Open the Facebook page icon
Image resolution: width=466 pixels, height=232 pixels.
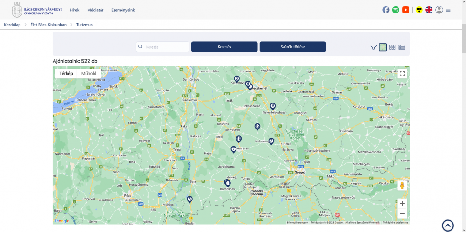(386, 10)
